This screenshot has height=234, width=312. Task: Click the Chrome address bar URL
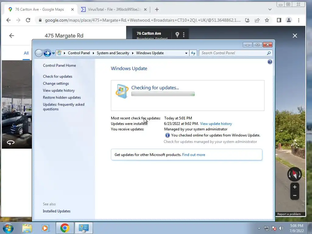point(143,20)
